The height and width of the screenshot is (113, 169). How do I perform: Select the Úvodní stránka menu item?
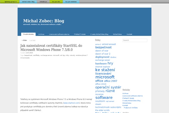click(28, 34)
